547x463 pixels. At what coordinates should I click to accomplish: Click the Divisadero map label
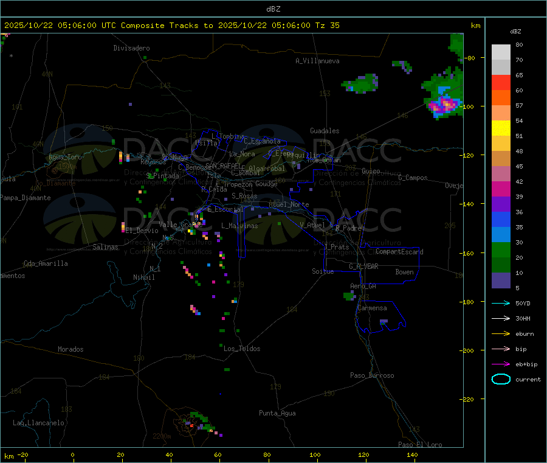click(x=131, y=48)
